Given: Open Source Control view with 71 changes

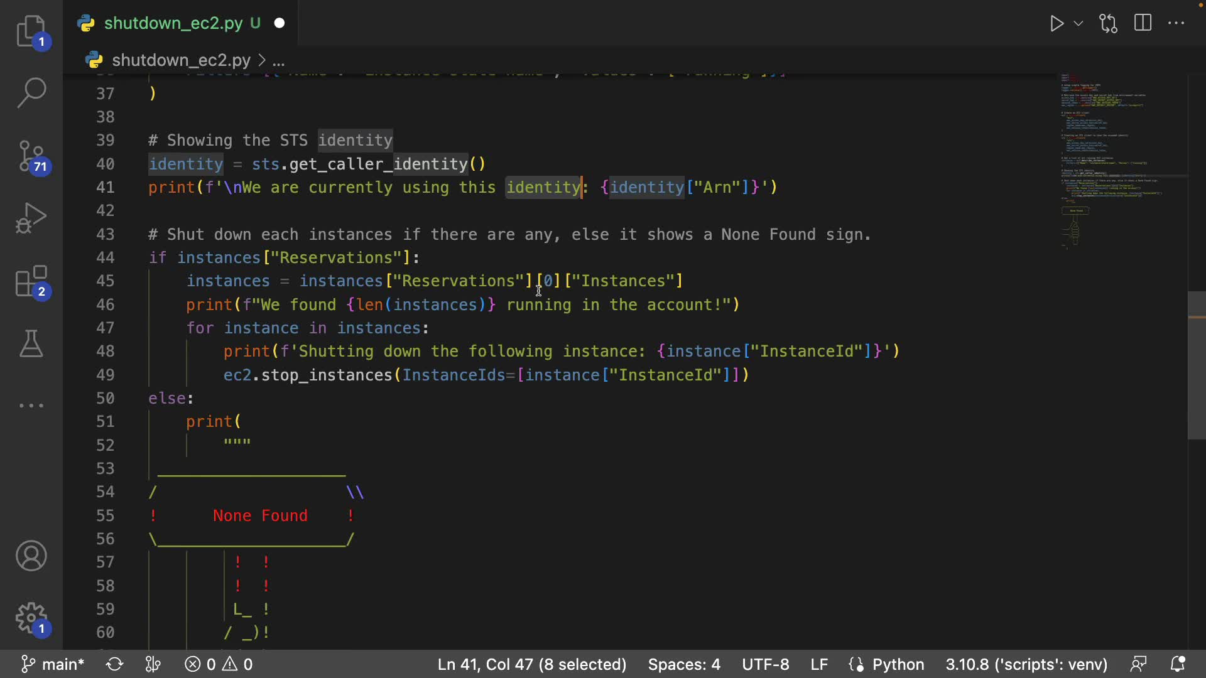Looking at the screenshot, I should [31, 156].
